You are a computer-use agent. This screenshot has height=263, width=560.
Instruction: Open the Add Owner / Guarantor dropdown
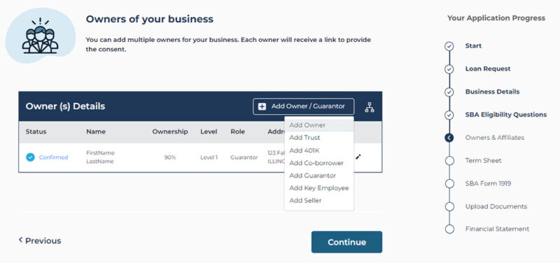click(304, 106)
